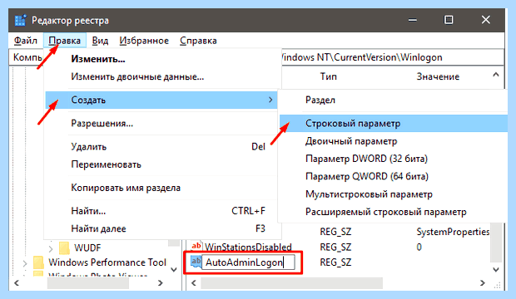The image size is (516, 299).
Task: Select Мультистроковый параметр
Action: tap(394, 194)
